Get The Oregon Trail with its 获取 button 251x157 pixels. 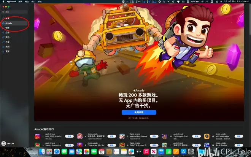tap(197, 136)
